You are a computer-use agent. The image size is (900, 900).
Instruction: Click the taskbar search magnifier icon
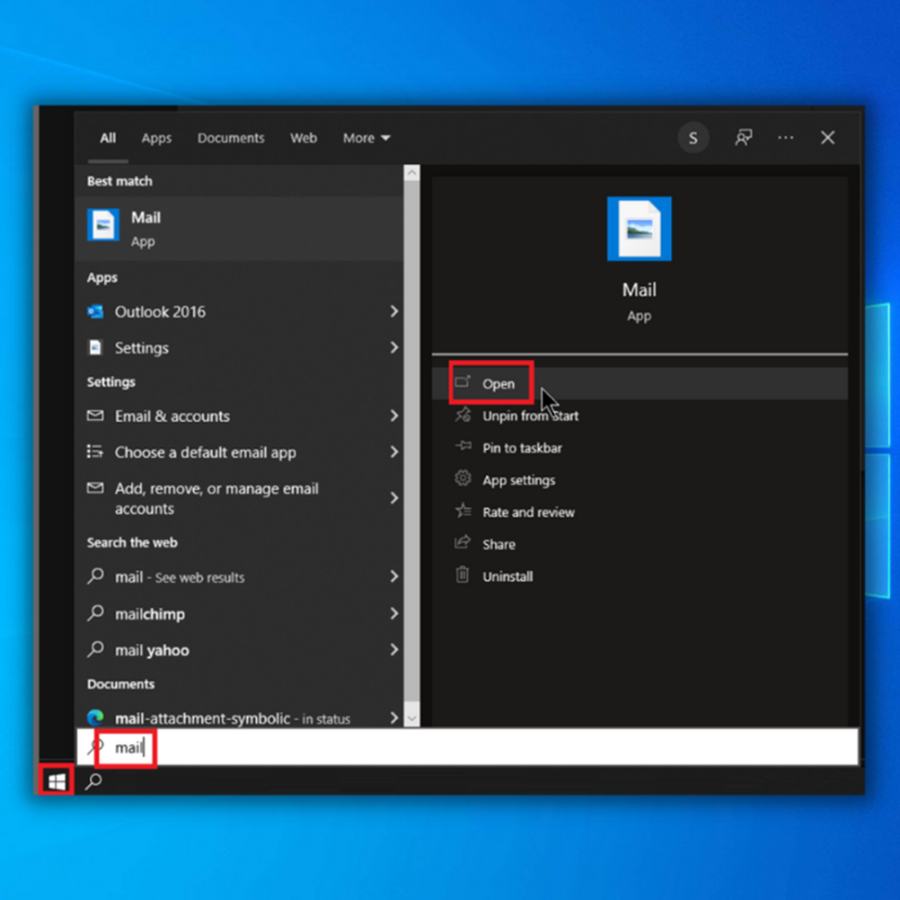pyautogui.click(x=93, y=780)
